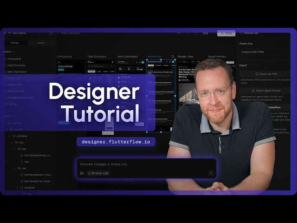Select the IconValue(tune_round... layer
The width and height of the screenshot is (297, 223).
coord(36,181)
